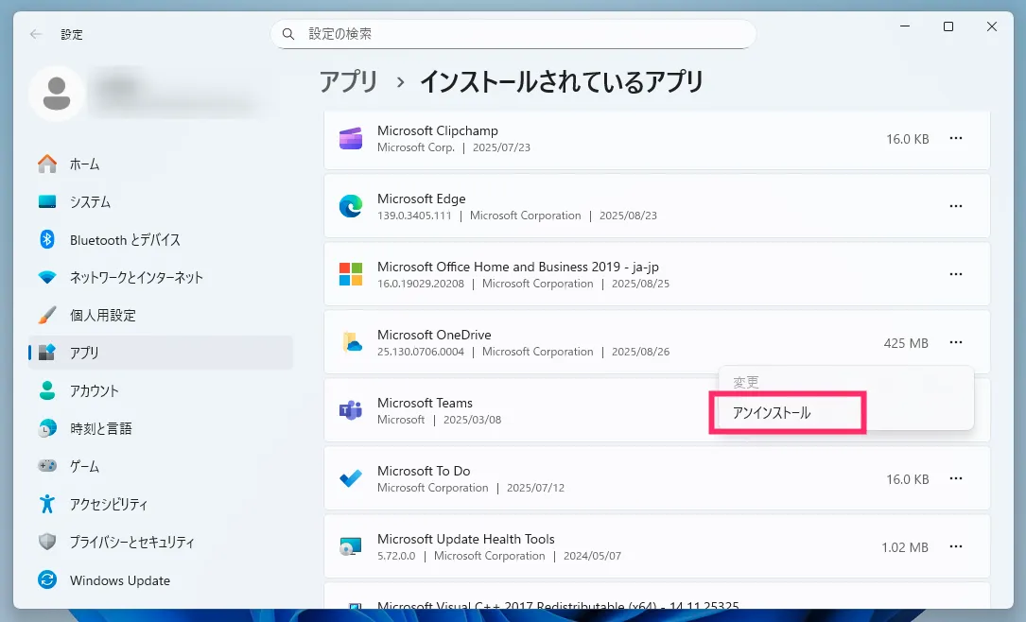Open Windows Update settings
The image size is (1026, 622).
[161, 579]
